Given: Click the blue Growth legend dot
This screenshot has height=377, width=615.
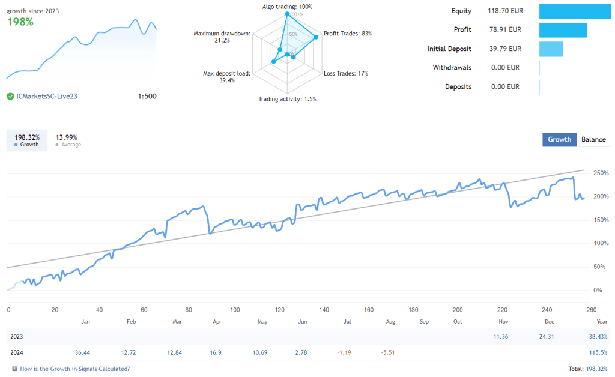Looking at the screenshot, I should [x=16, y=145].
